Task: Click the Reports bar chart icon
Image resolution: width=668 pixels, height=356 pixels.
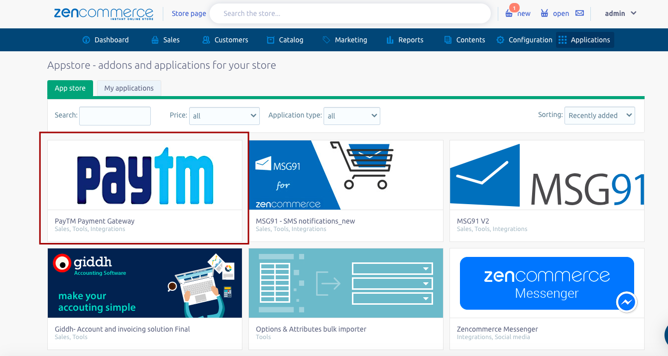Action: click(390, 40)
